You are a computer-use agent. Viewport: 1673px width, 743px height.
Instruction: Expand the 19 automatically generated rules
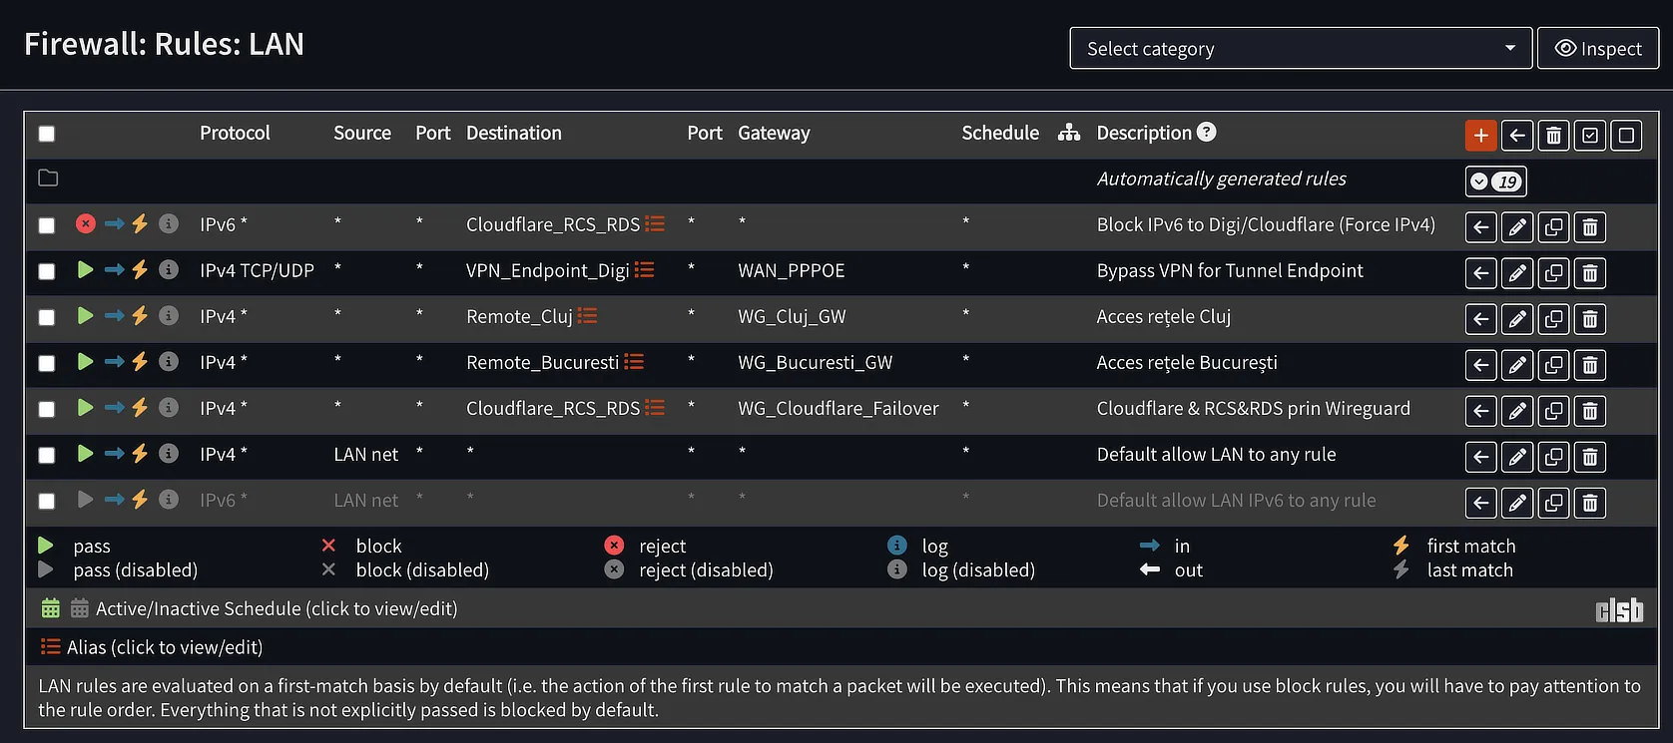point(1495,182)
